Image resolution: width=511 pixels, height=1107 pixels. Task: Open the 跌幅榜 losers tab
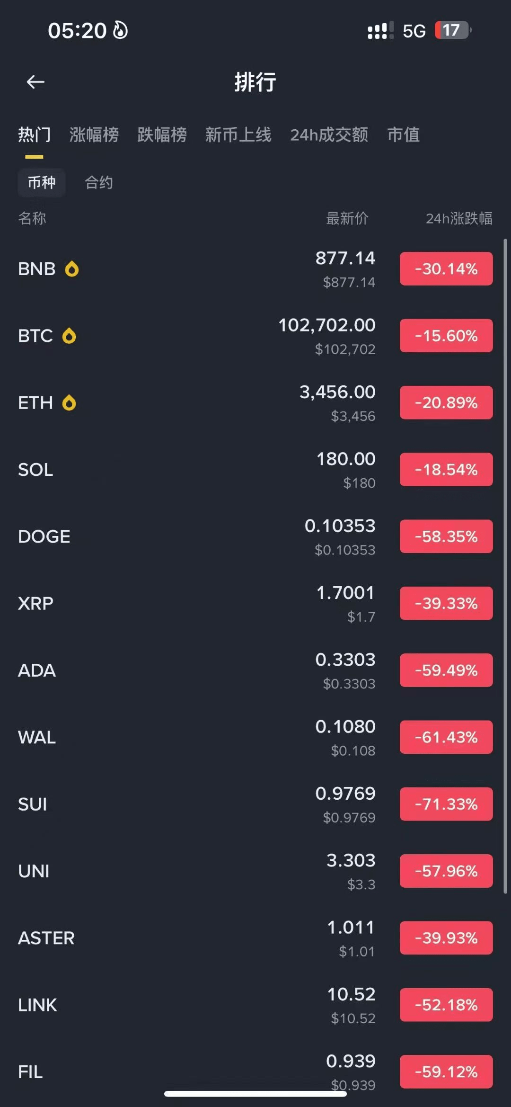(x=162, y=135)
